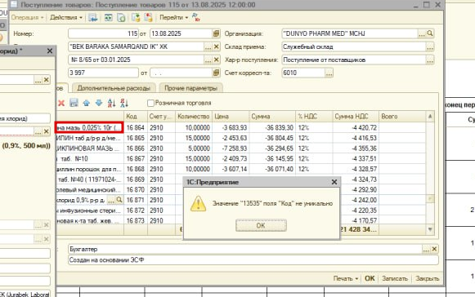The height and width of the screenshot is (297, 475).
Task: Move table row up with blue arrow
Action: tap(87, 103)
